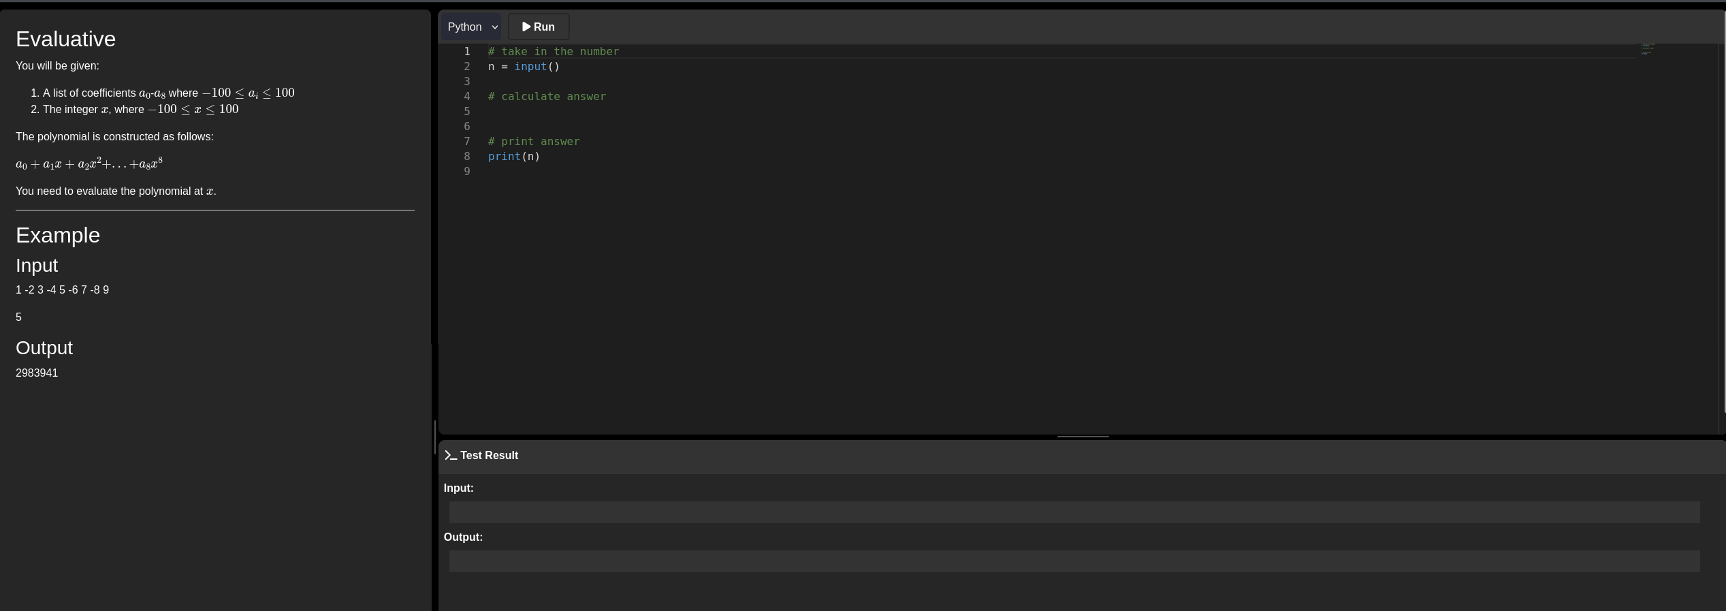The height and width of the screenshot is (611, 1726).
Task: Click the 'Evaluative' problem title
Action: click(x=65, y=39)
